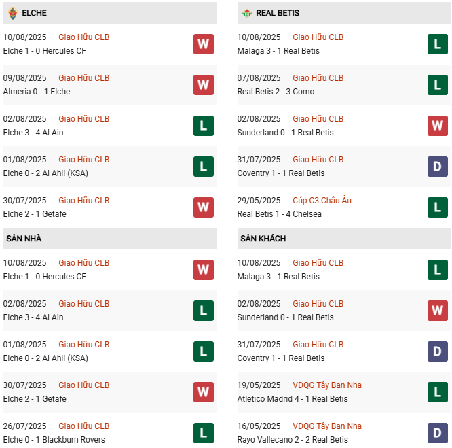Click W badge for Elche vs Hercules CF
452x448 pixels.
pos(203,44)
